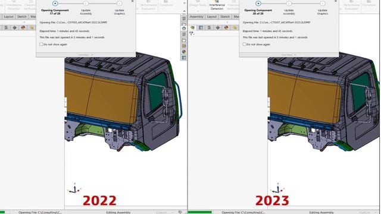Select ConfigurationManager icon in 2022 window
The height and width of the screenshot is (214, 381).
(6, 28)
